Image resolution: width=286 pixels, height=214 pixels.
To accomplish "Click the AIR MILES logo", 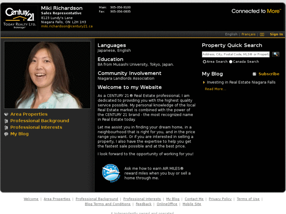I will coord(111,173).
